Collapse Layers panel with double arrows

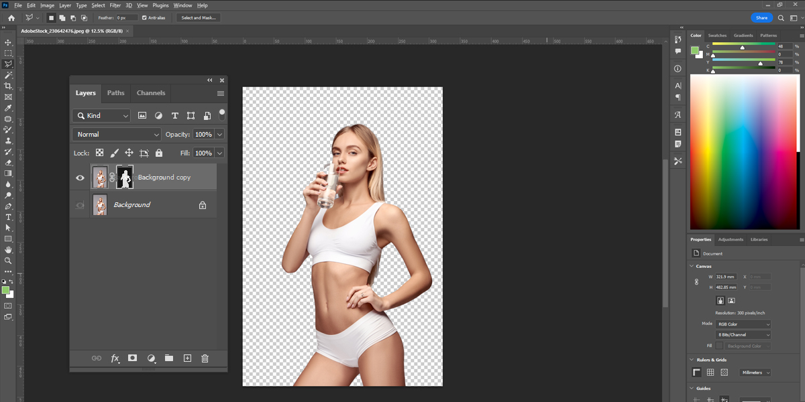[209, 80]
